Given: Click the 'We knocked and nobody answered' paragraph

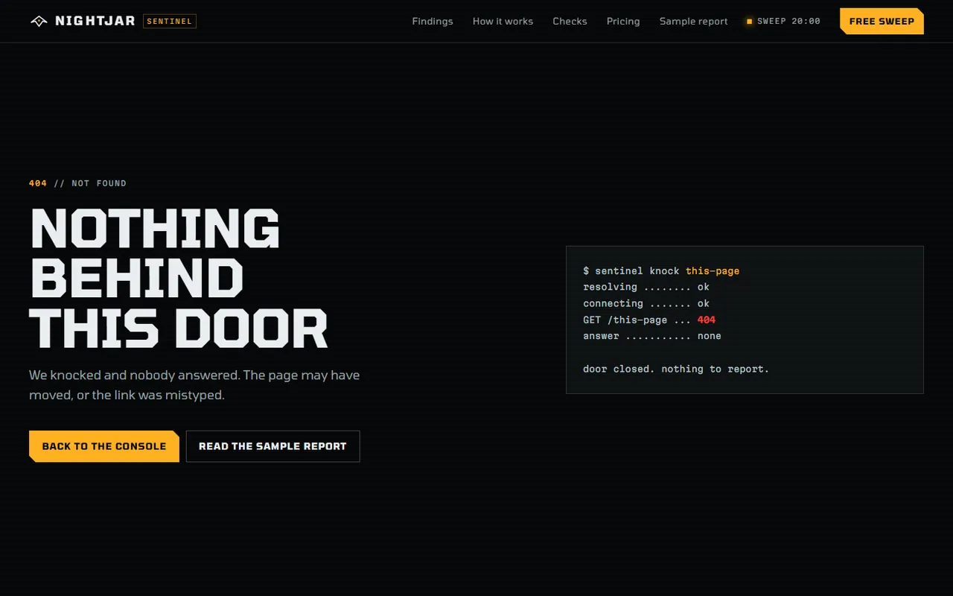Looking at the screenshot, I should tap(194, 385).
